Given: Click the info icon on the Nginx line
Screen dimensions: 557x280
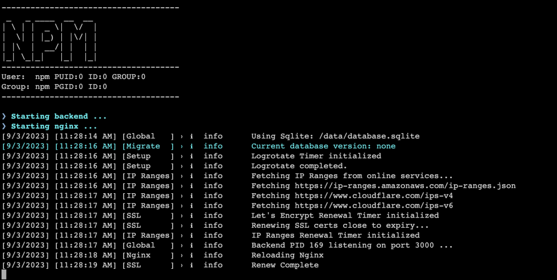Looking at the screenshot, I should pyautogui.click(x=192, y=255).
